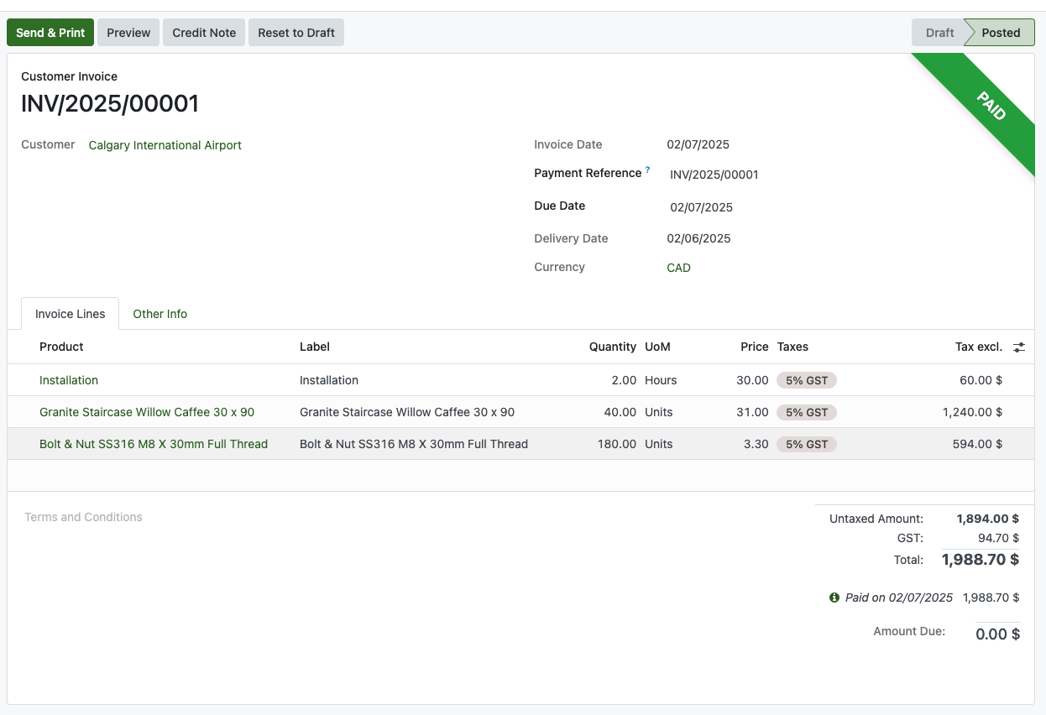The width and height of the screenshot is (1046, 715).
Task: Click the Payment Reference help question mark
Action: pos(648,170)
